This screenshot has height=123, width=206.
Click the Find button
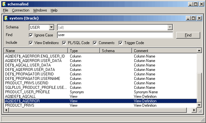coord(188,35)
